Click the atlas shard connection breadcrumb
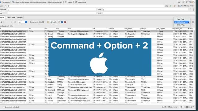This screenshot has height=111, width=198. (39, 2)
